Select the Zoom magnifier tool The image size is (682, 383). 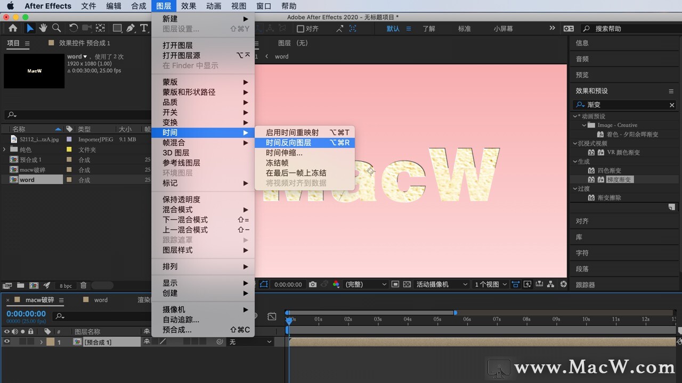click(56, 28)
